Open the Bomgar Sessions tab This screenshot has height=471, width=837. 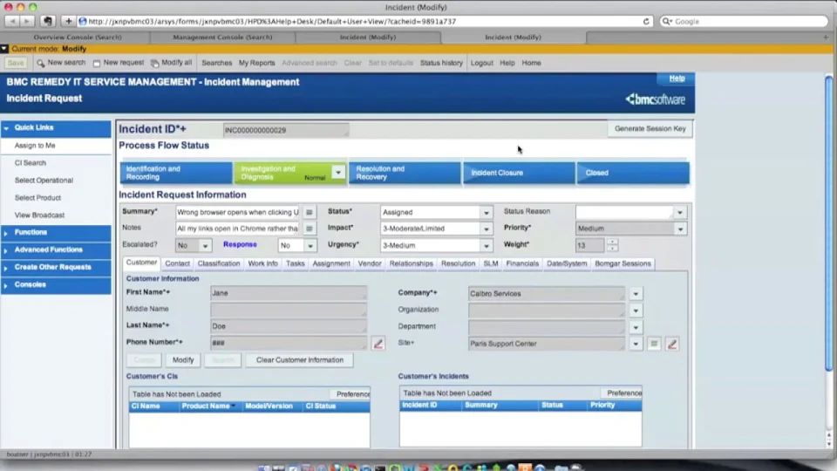tap(623, 263)
